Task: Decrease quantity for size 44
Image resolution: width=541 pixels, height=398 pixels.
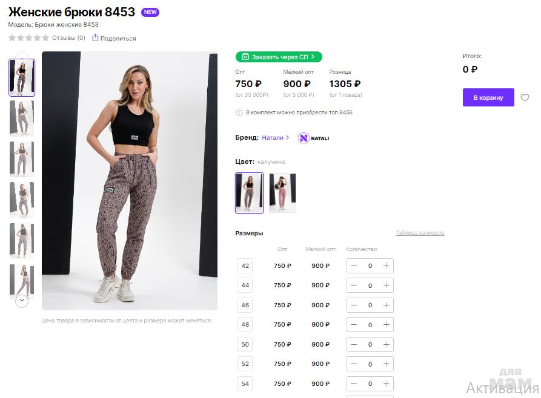Action: tap(354, 285)
